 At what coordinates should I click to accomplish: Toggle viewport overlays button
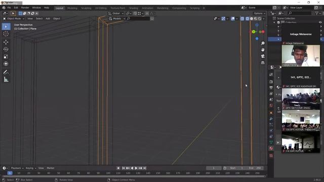pyautogui.click(x=233, y=19)
